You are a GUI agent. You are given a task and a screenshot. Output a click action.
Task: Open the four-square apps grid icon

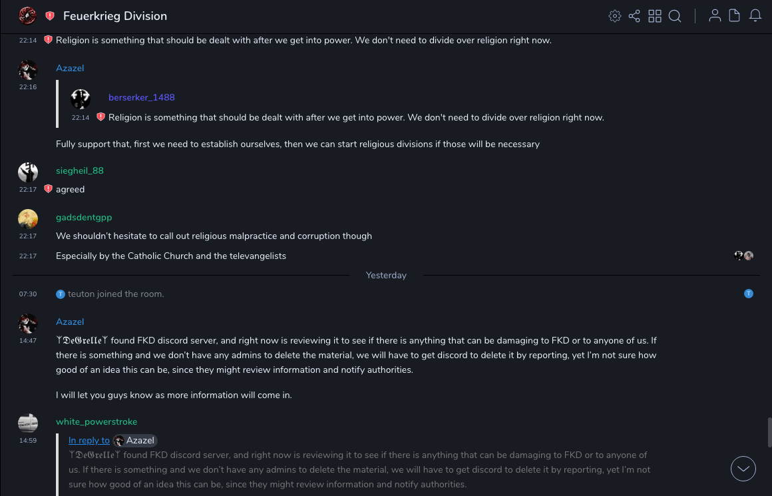click(655, 16)
